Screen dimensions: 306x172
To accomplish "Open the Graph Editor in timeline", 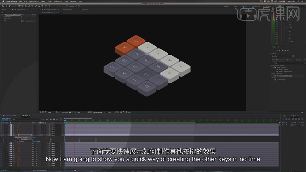I will (x=61, y=119).
